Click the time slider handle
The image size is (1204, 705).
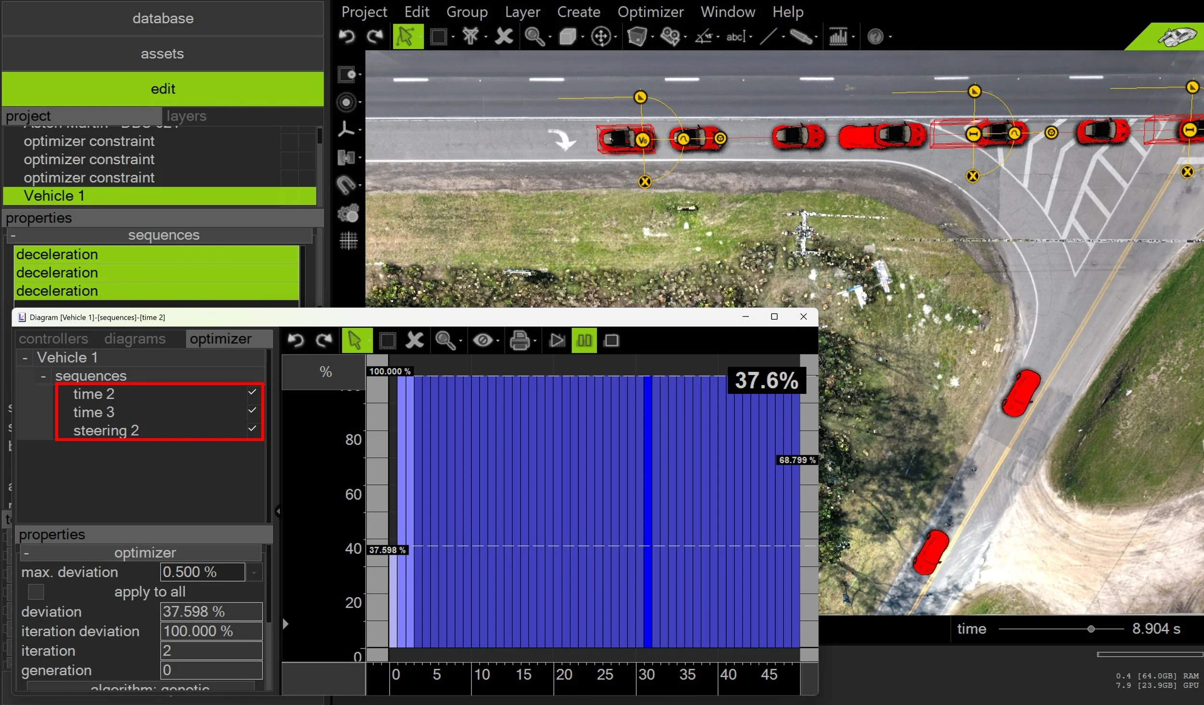[x=1091, y=629]
